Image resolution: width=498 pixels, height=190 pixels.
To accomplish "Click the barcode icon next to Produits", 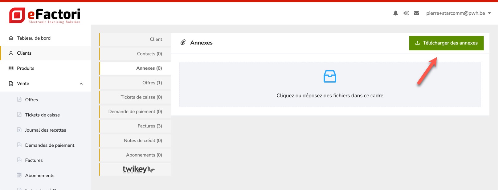I will click(11, 68).
